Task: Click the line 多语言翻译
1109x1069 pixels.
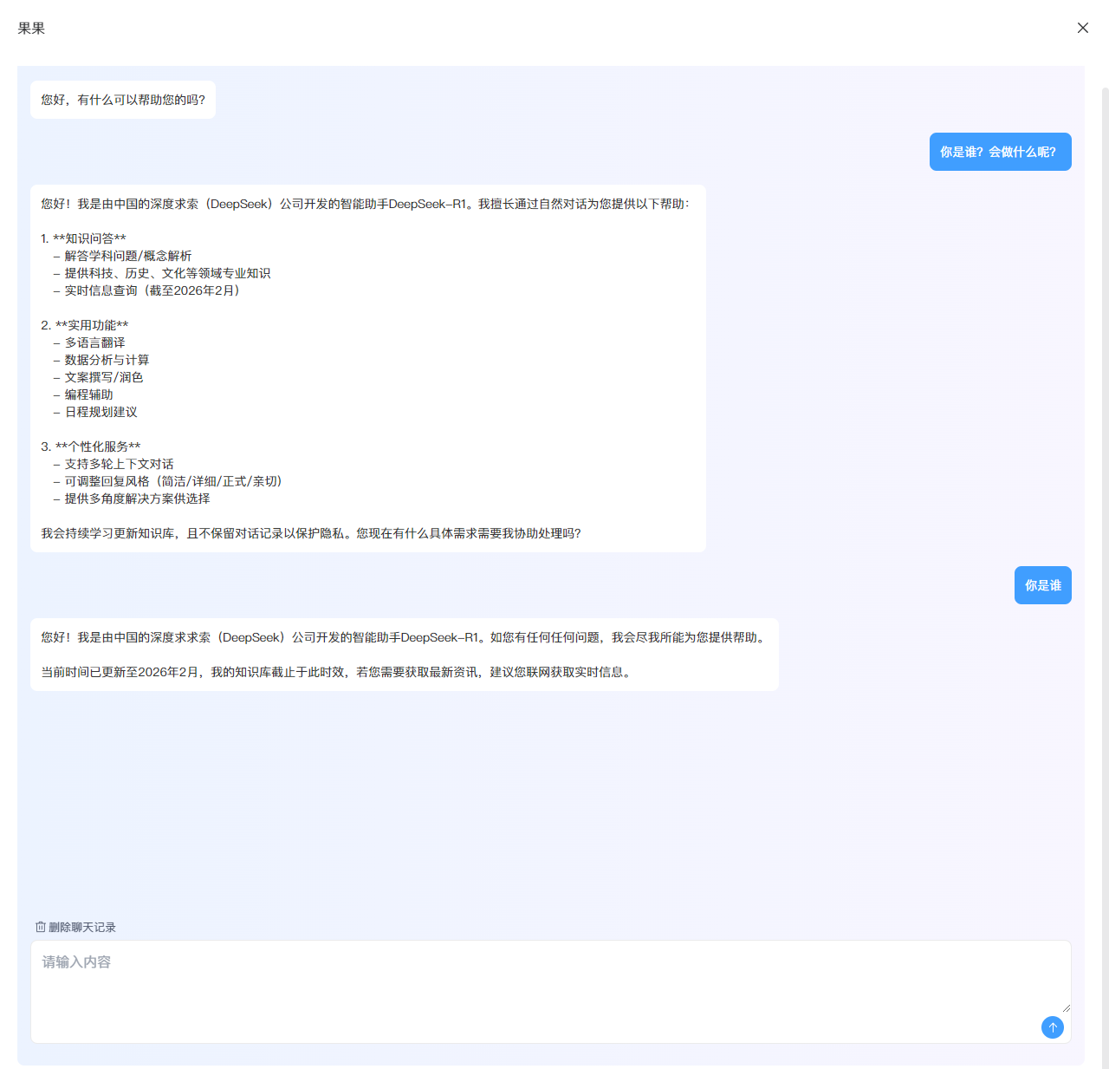Action: click(x=89, y=342)
